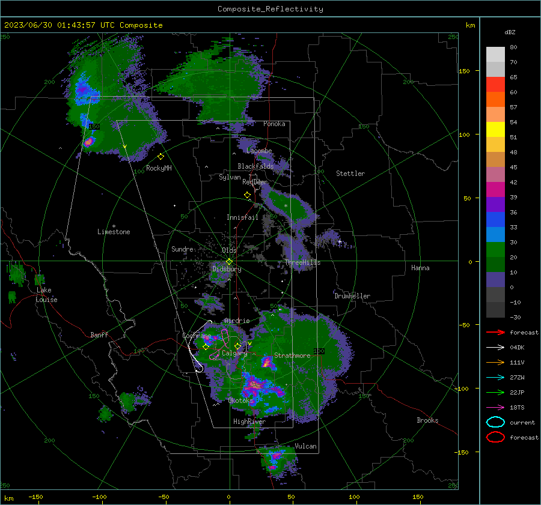Screen dimensions: 541x505
Task: Select the cyan 'current' ellipse legend icon
Action: [495, 422]
